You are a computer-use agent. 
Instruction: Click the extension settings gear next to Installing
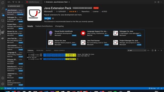click(53, 18)
